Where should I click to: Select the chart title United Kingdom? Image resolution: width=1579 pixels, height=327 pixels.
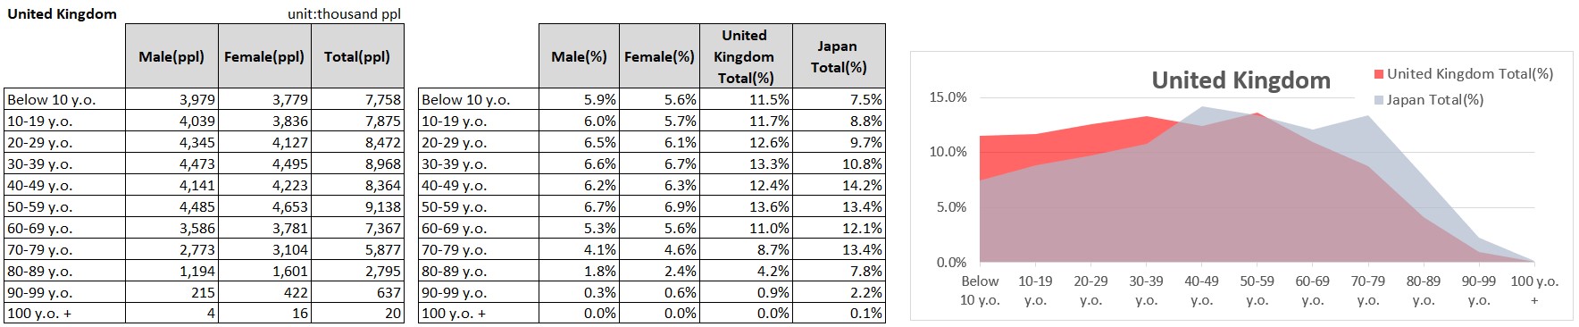coord(1241,80)
